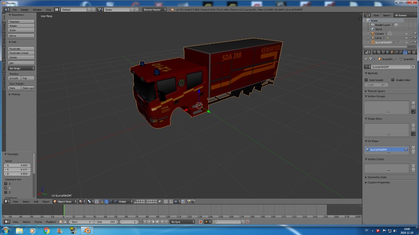Toggle ScaniaFSHZMT renderability camera icon
Screen dimensions: 419x235
click(415, 42)
